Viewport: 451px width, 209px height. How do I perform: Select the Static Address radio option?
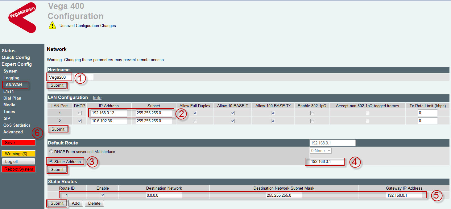(x=51, y=162)
